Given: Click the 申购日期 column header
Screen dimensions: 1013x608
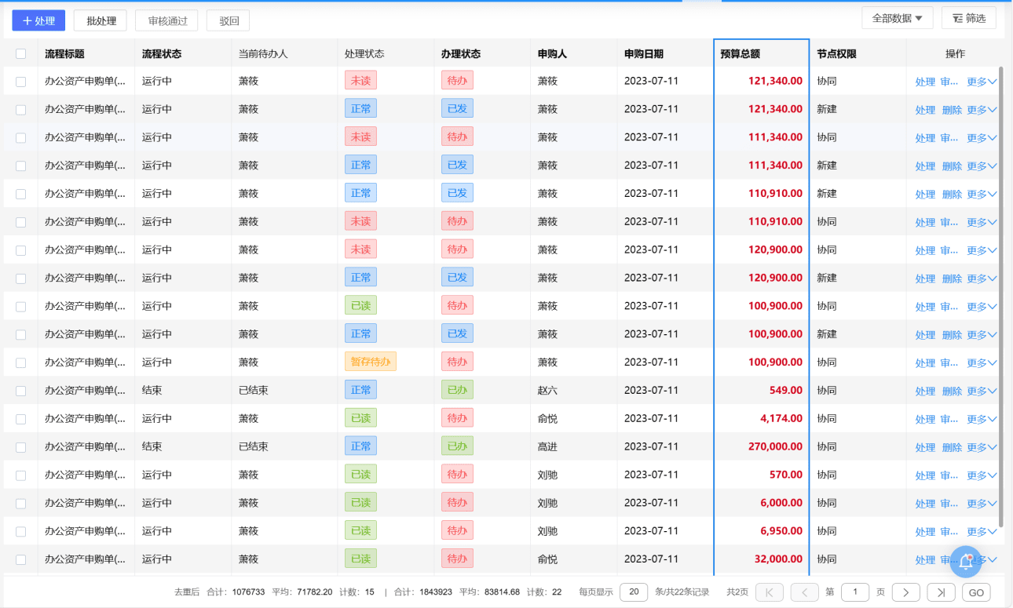Looking at the screenshot, I should tap(644, 54).
